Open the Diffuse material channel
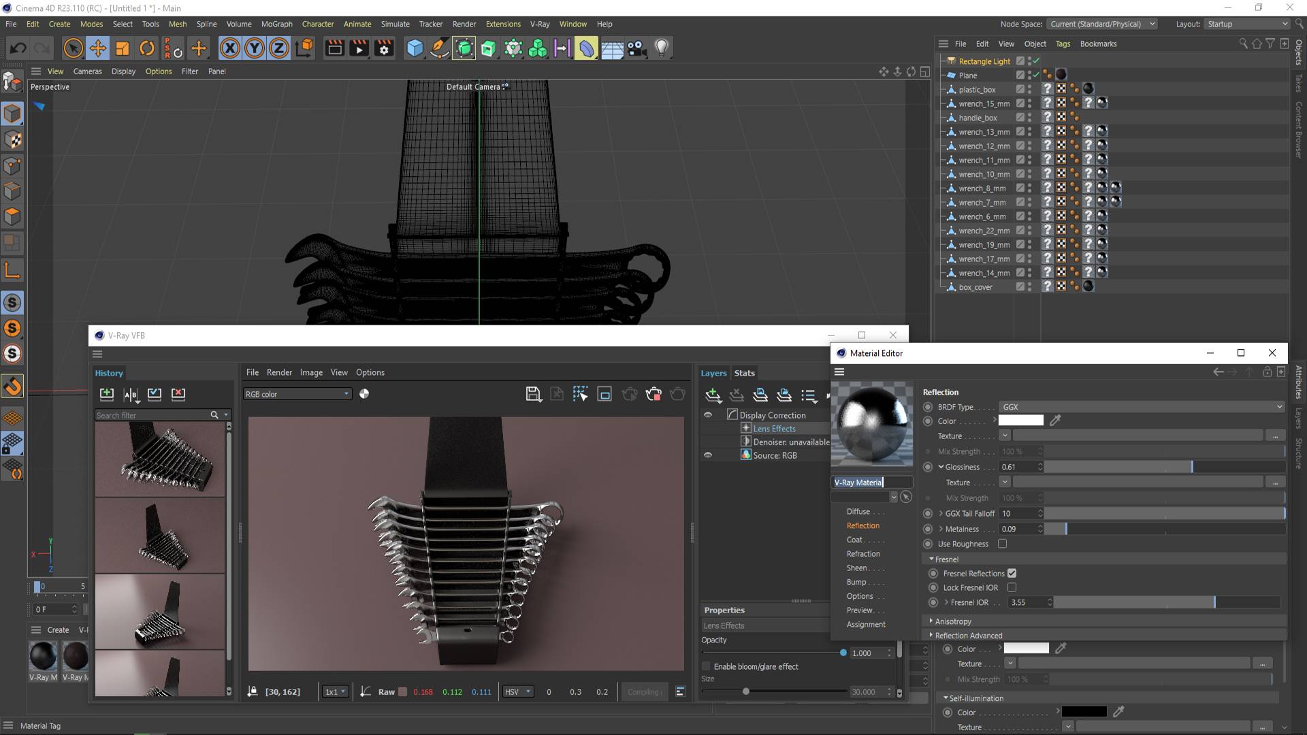 [x=858, y=512]
